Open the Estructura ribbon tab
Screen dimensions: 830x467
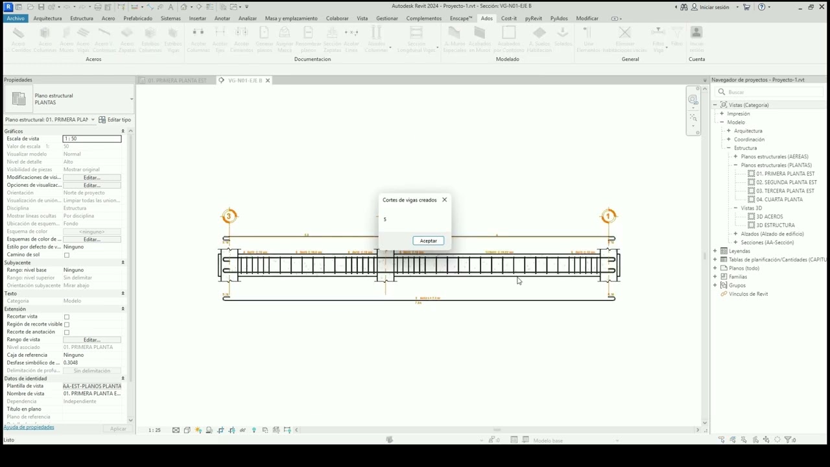[x=82, y=18]
